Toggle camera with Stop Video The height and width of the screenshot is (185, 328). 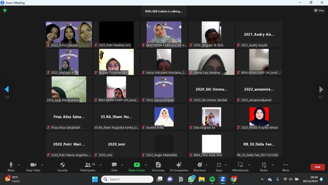[x=33, y=166]
